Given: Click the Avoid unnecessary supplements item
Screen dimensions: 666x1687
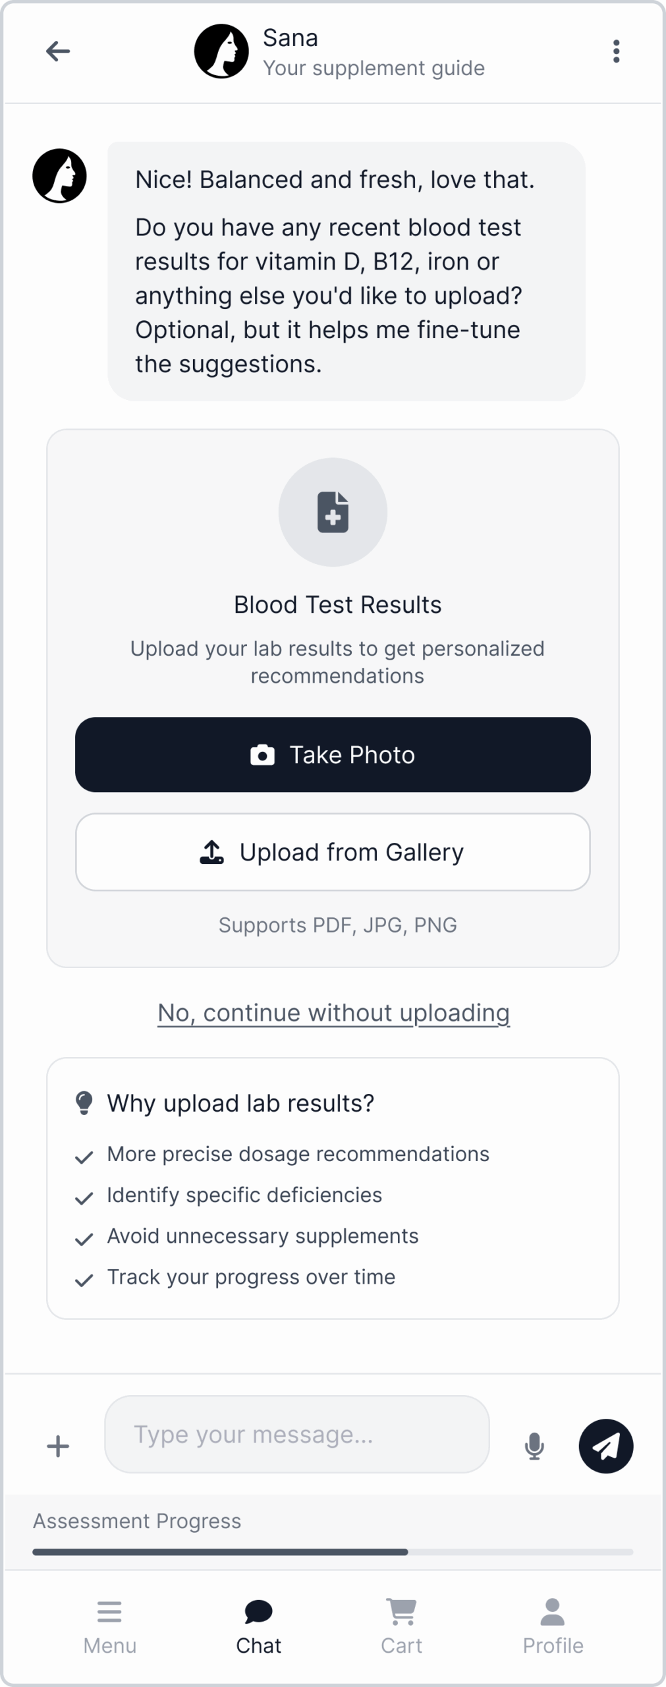Looking at the screenshot, I should pyautogui.click(x=263, y=1236).
